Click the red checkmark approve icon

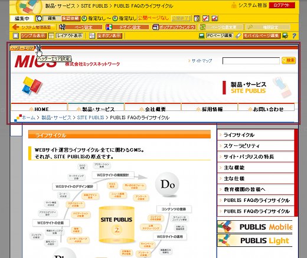(205, 18)
